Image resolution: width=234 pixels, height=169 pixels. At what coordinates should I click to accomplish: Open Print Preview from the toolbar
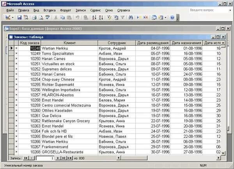tap(41, 18)
